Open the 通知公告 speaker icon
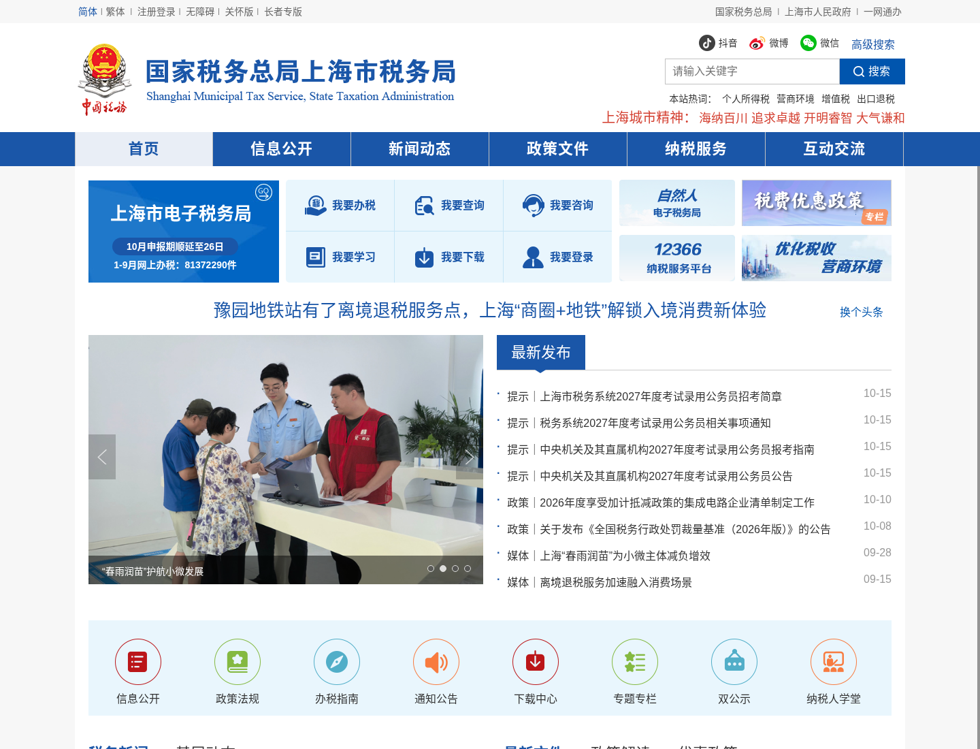980x749 pixels. pos(436,662)
